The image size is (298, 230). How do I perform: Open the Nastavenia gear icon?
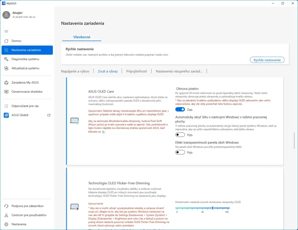pos(6,224)
